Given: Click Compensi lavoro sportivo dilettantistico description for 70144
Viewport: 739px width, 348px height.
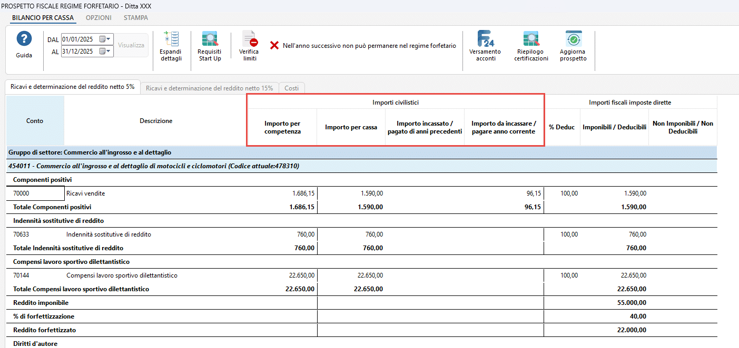Looking at the screenshot, I should 122,275.
